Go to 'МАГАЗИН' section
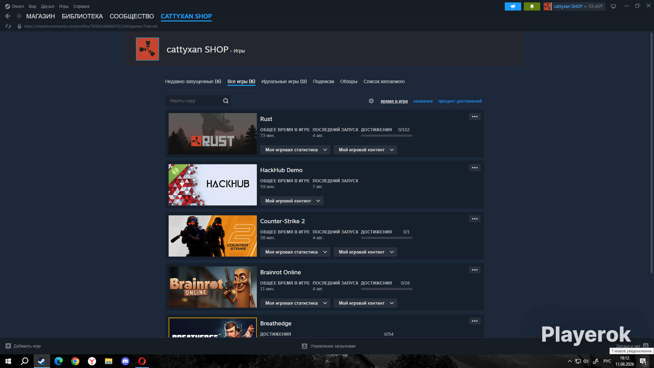Image resolution: width=654 pixels, height=368 pixels. 40,16
